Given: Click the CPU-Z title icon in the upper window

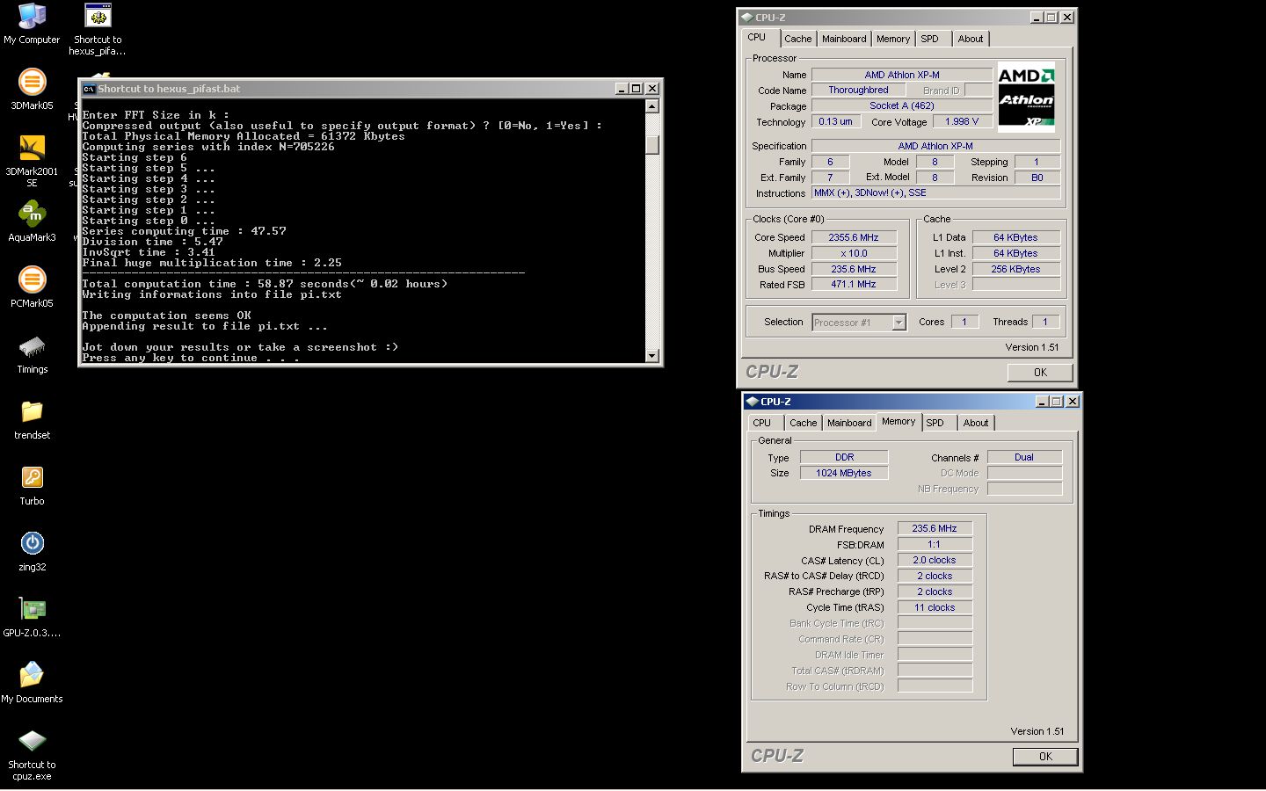Looking at the screenshot, I should click(747, 18).
